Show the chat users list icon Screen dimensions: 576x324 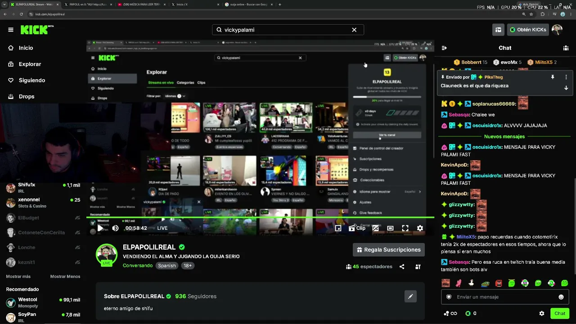(x=566, y=48)
